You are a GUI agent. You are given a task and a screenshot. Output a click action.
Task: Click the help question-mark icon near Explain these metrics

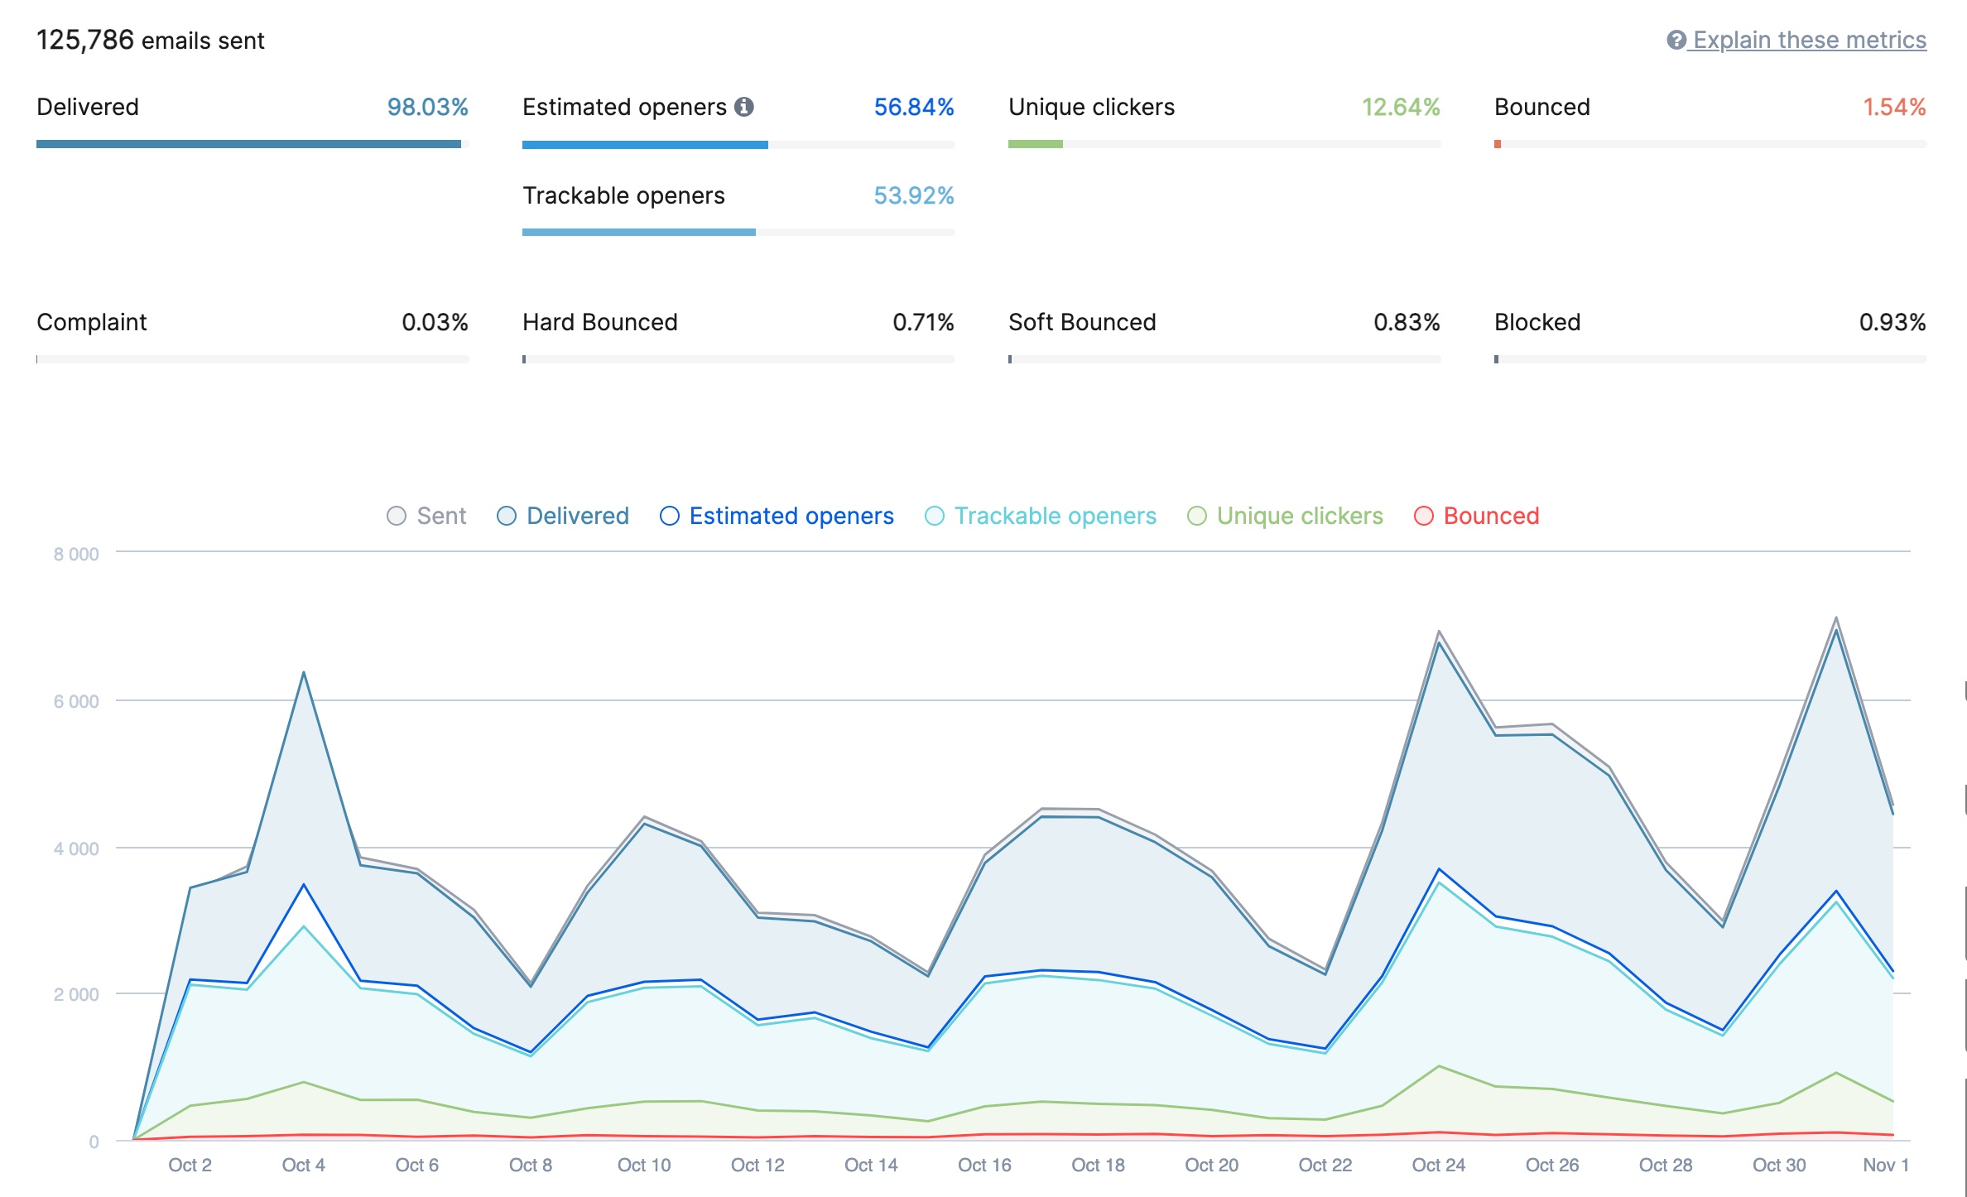1676,39
